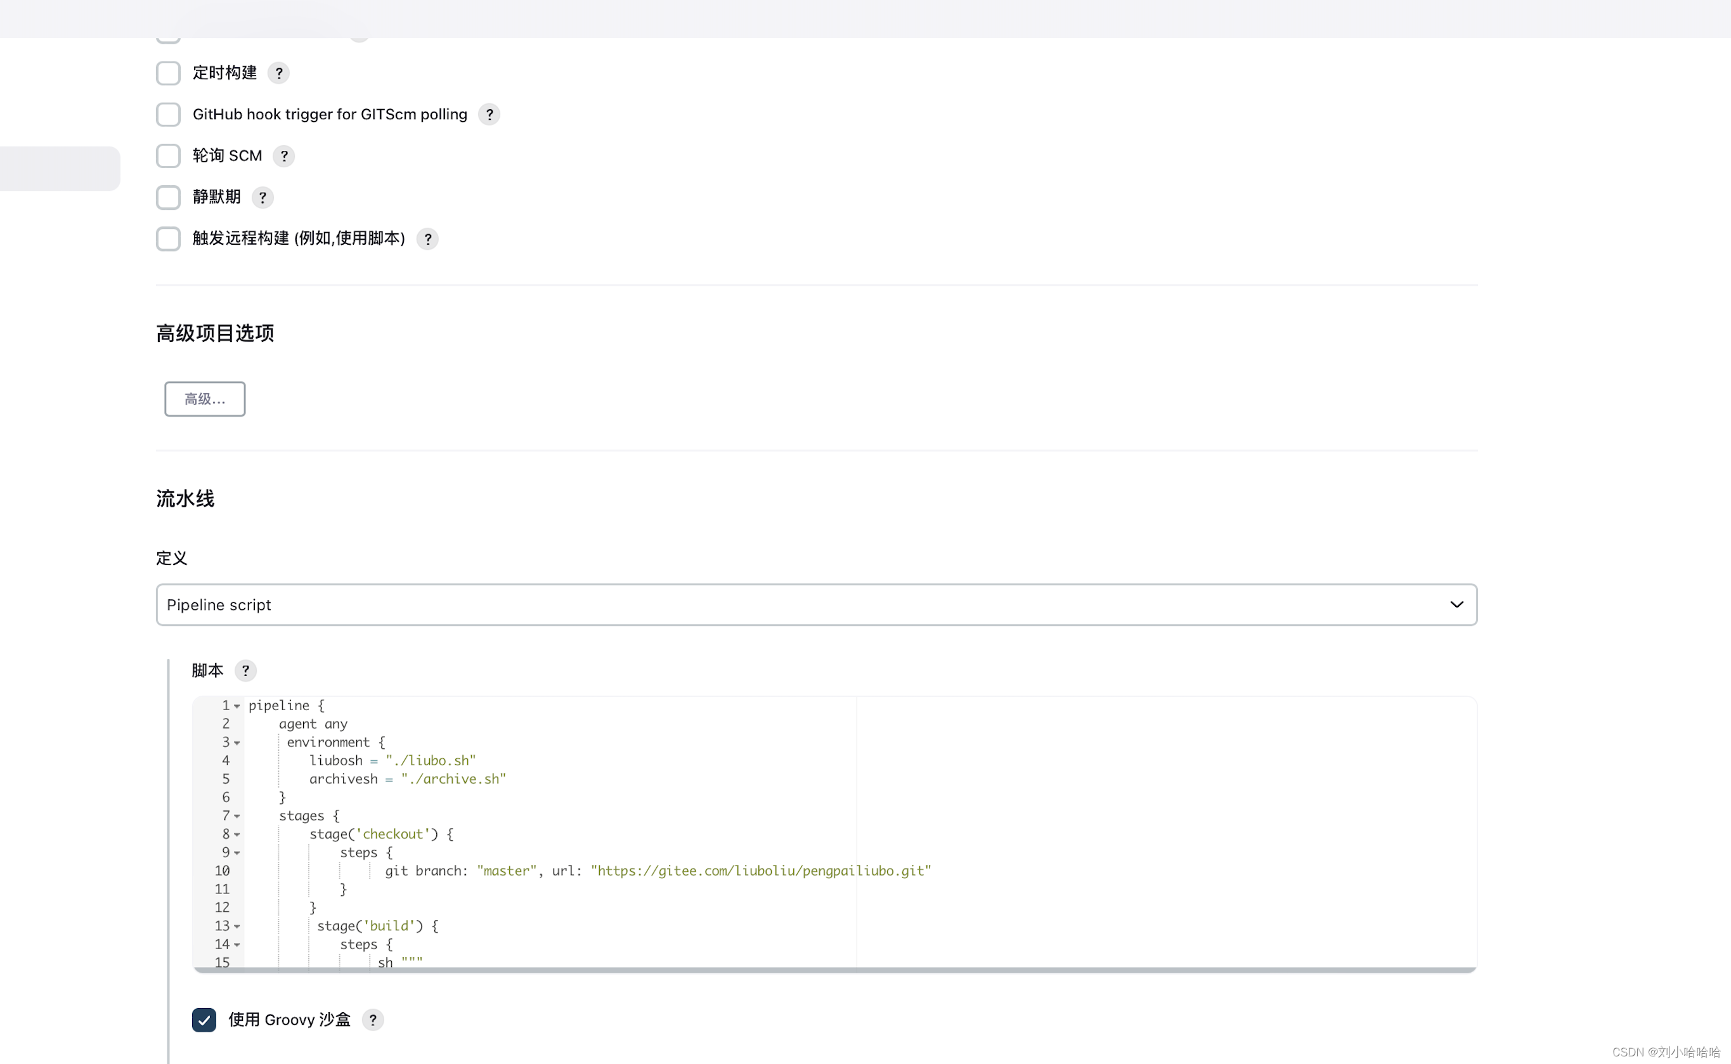The width and height of the screenshot is (1731, 1064).
Task: Open help icon for 定时构建
Action: (278, 73)
